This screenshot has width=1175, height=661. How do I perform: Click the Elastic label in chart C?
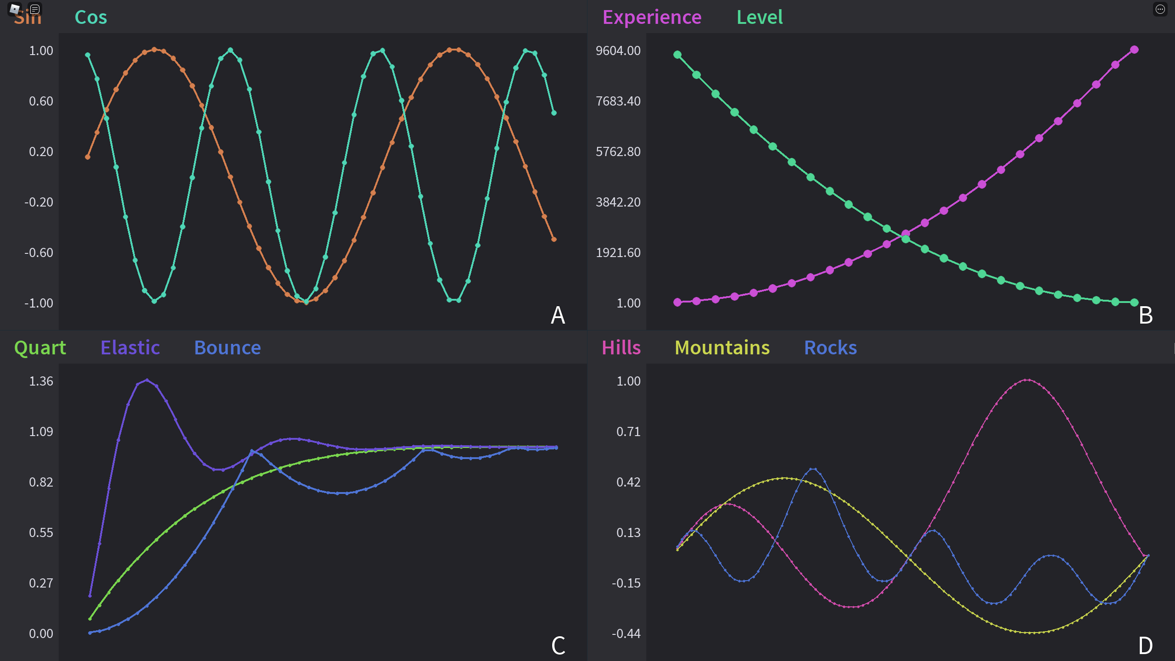point(129,347)
